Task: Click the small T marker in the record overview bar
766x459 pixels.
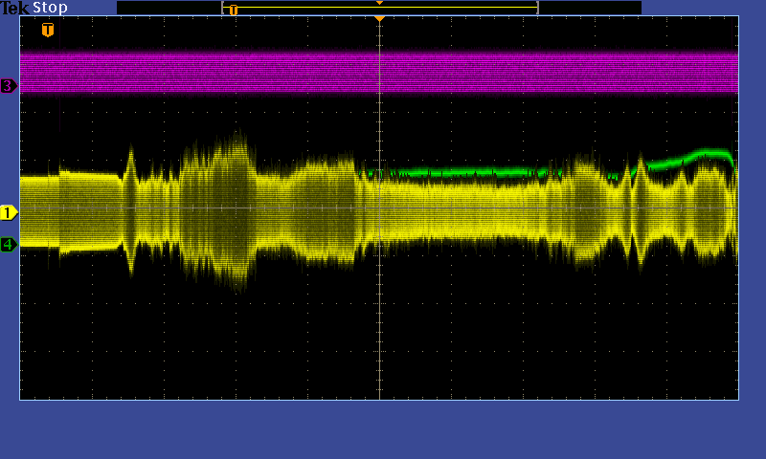Action: click(233, 10)
